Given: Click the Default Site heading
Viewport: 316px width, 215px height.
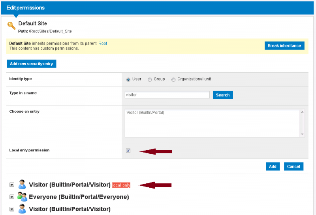Looking at the screenshot, I should coord(33,23).
